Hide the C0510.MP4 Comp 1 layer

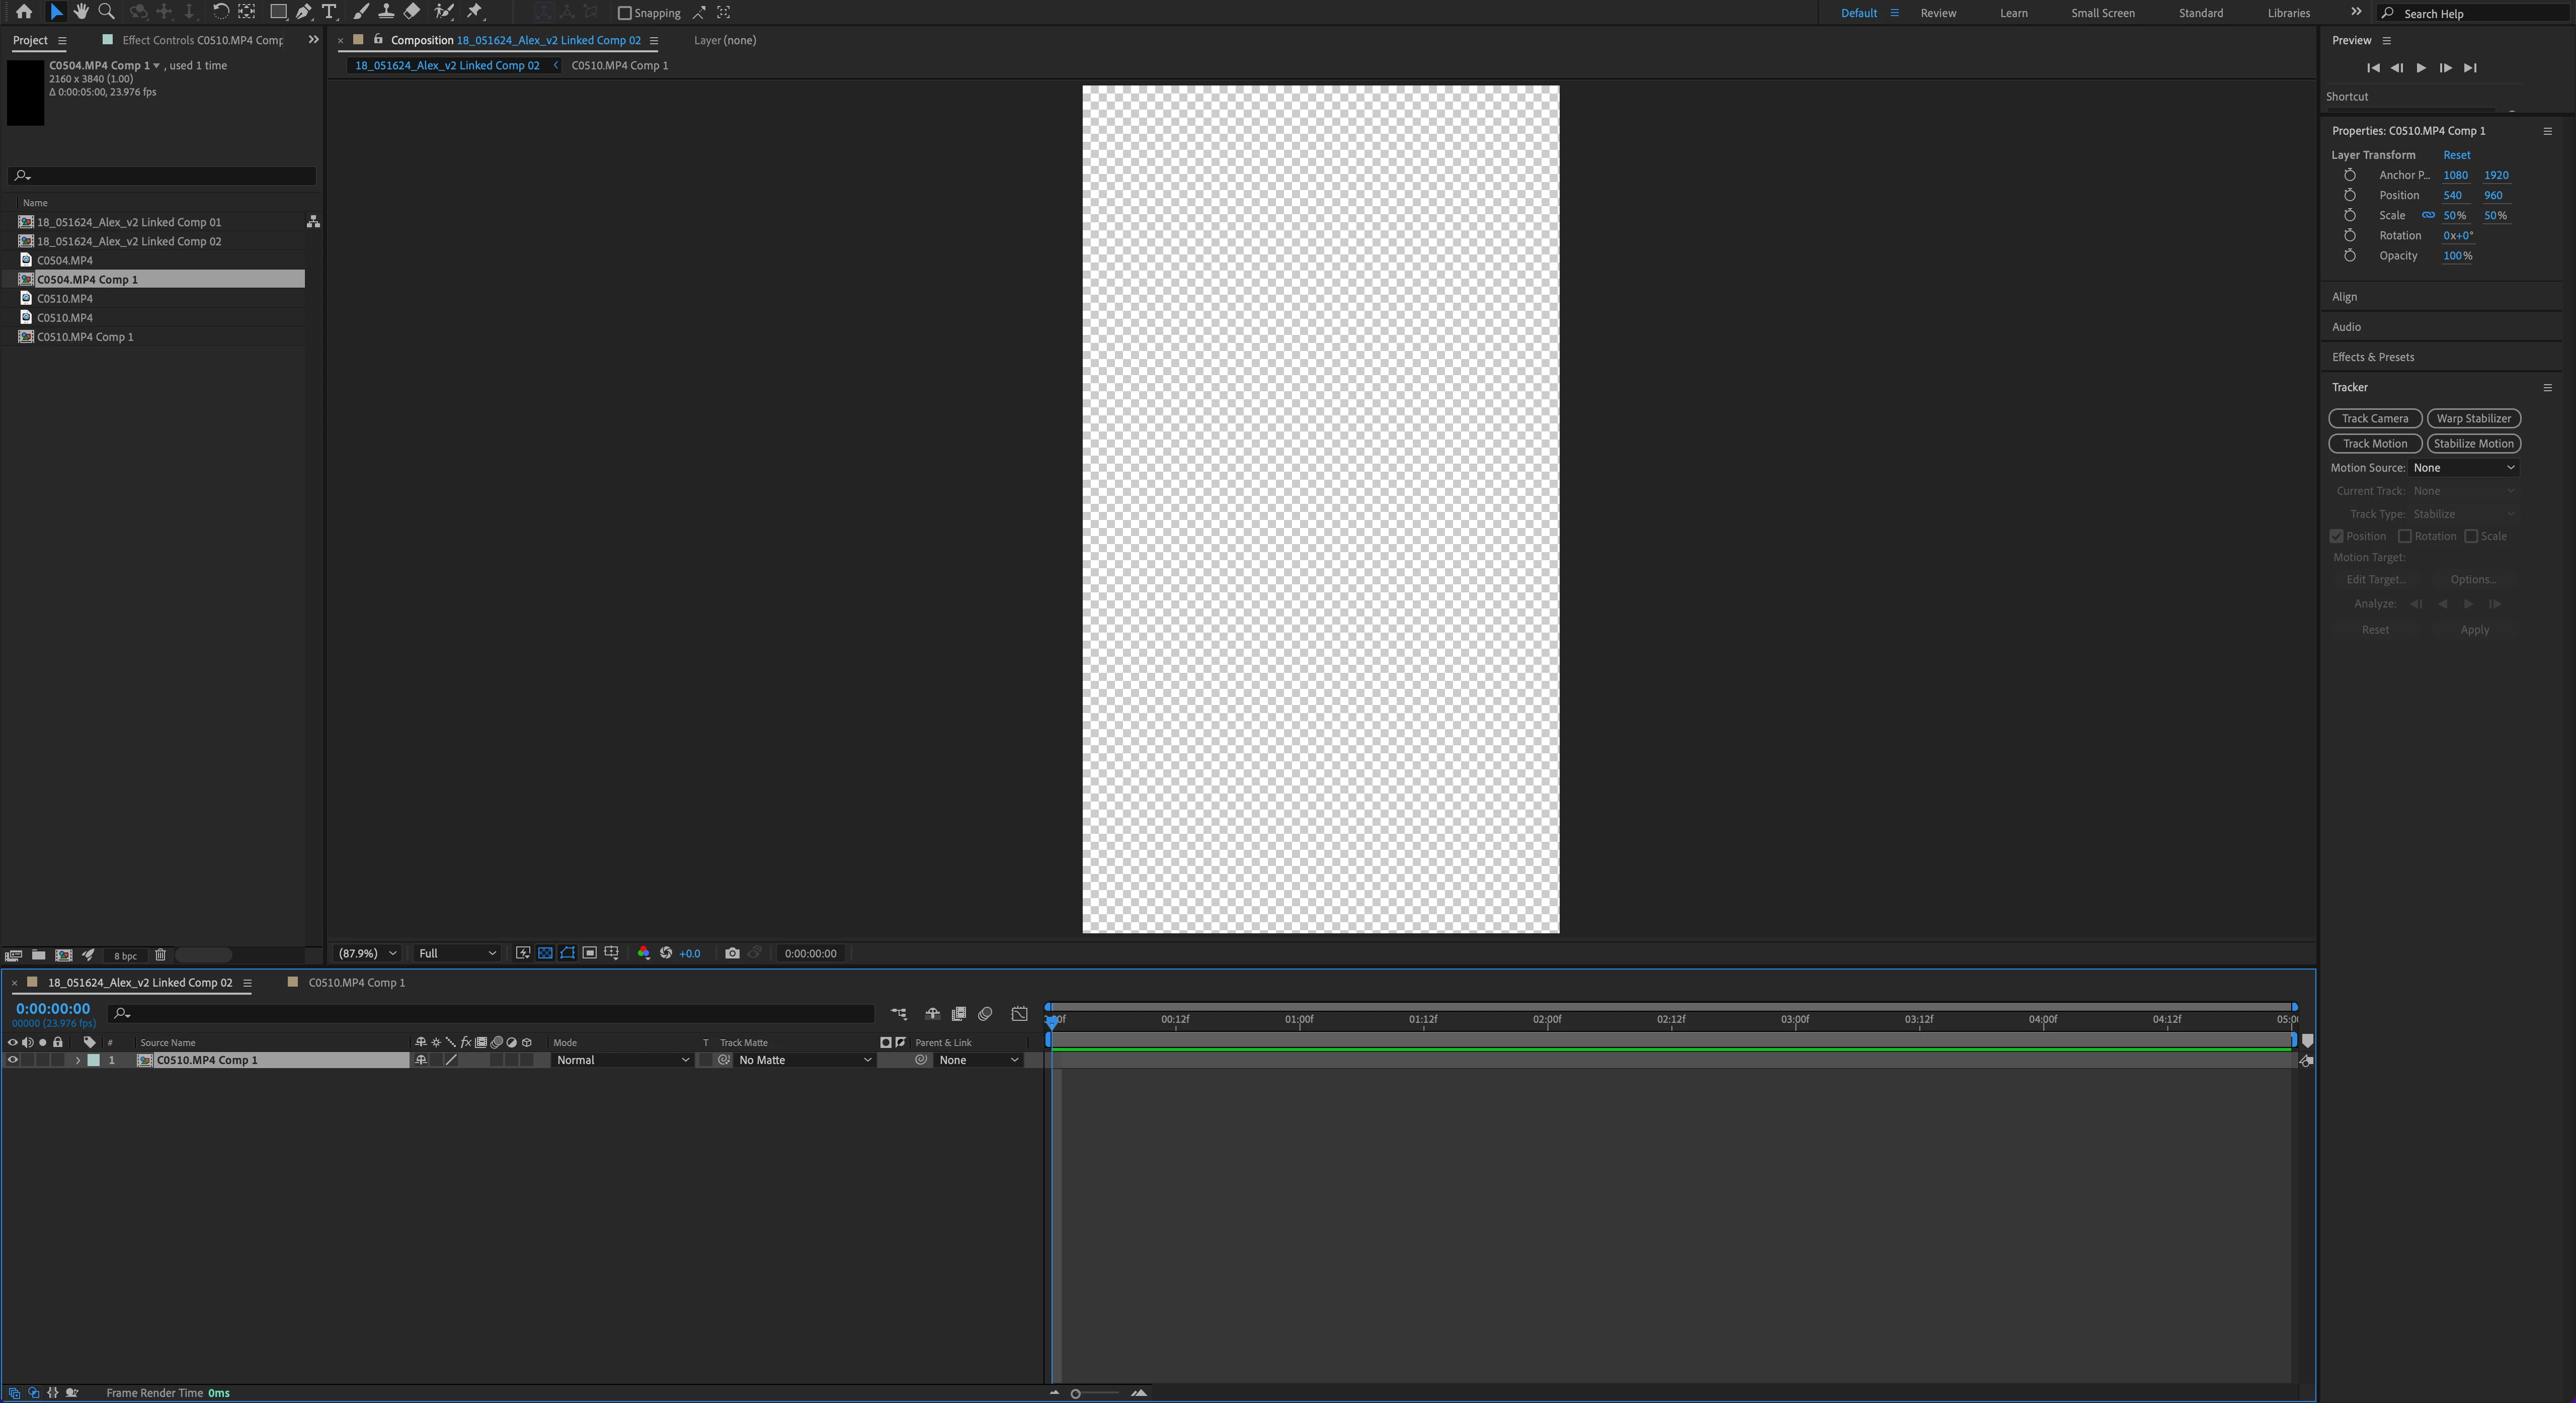click(13, 1060)
